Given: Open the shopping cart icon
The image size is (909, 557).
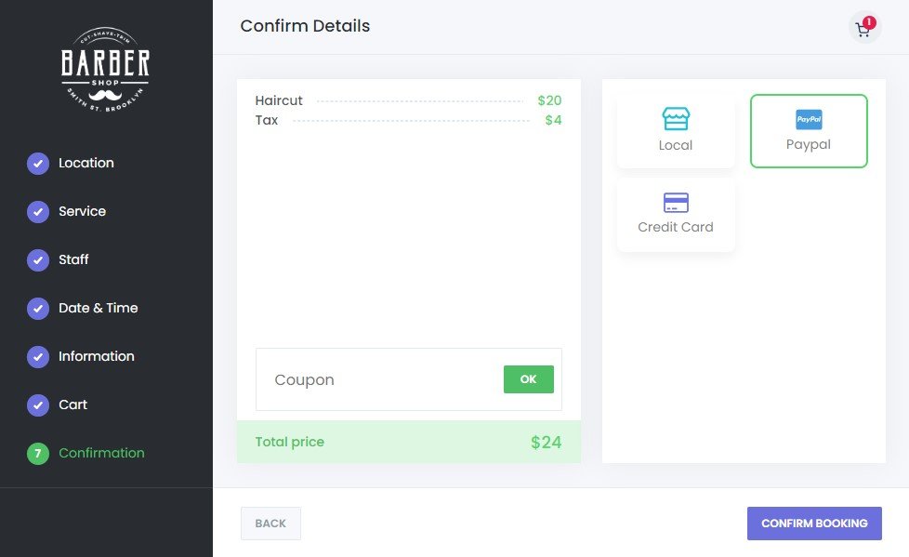Looking at the screenshot, I should pyautogui.click(x=863, y=29).
